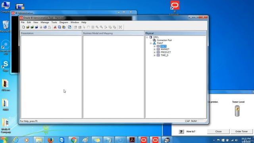Viewport: 254px width, 143px height.
Task: Click the NUM status bar indicator
Action: pyautogui.click(x=194, y=121)
